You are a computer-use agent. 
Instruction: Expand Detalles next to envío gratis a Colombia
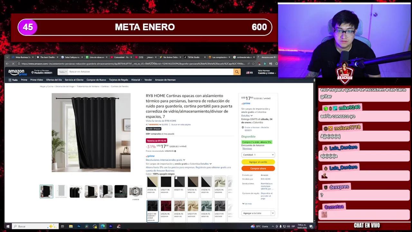click(206, 164)
